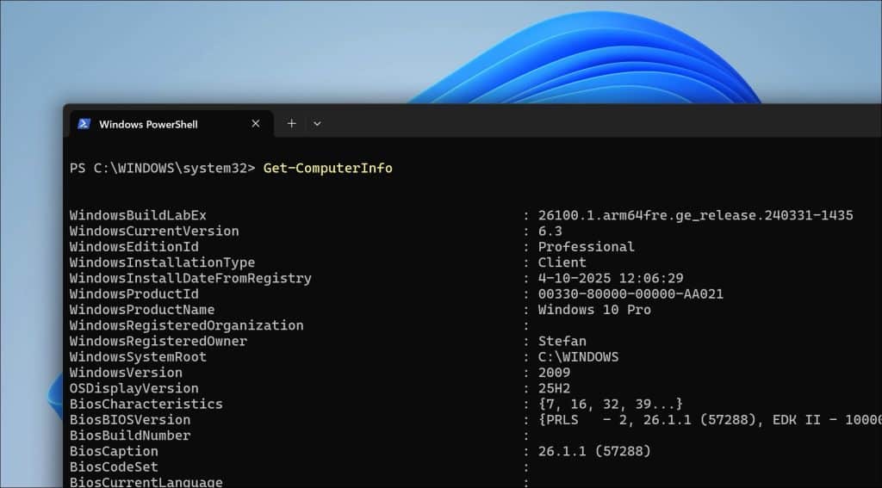The width and height of the screenshot is (882, 488).
Task: Click the value 2009
Action: click(554, 373)
